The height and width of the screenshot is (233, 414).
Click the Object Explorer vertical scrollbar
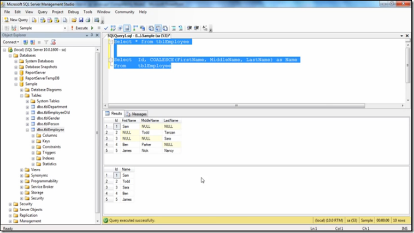pos(97,133)
